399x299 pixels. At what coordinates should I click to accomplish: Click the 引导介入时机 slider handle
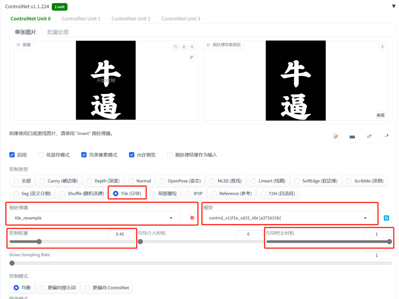pos(140,241)
